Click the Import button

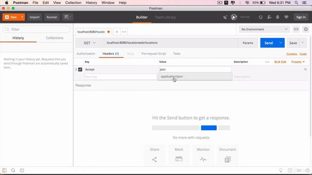tap(35, 17)
